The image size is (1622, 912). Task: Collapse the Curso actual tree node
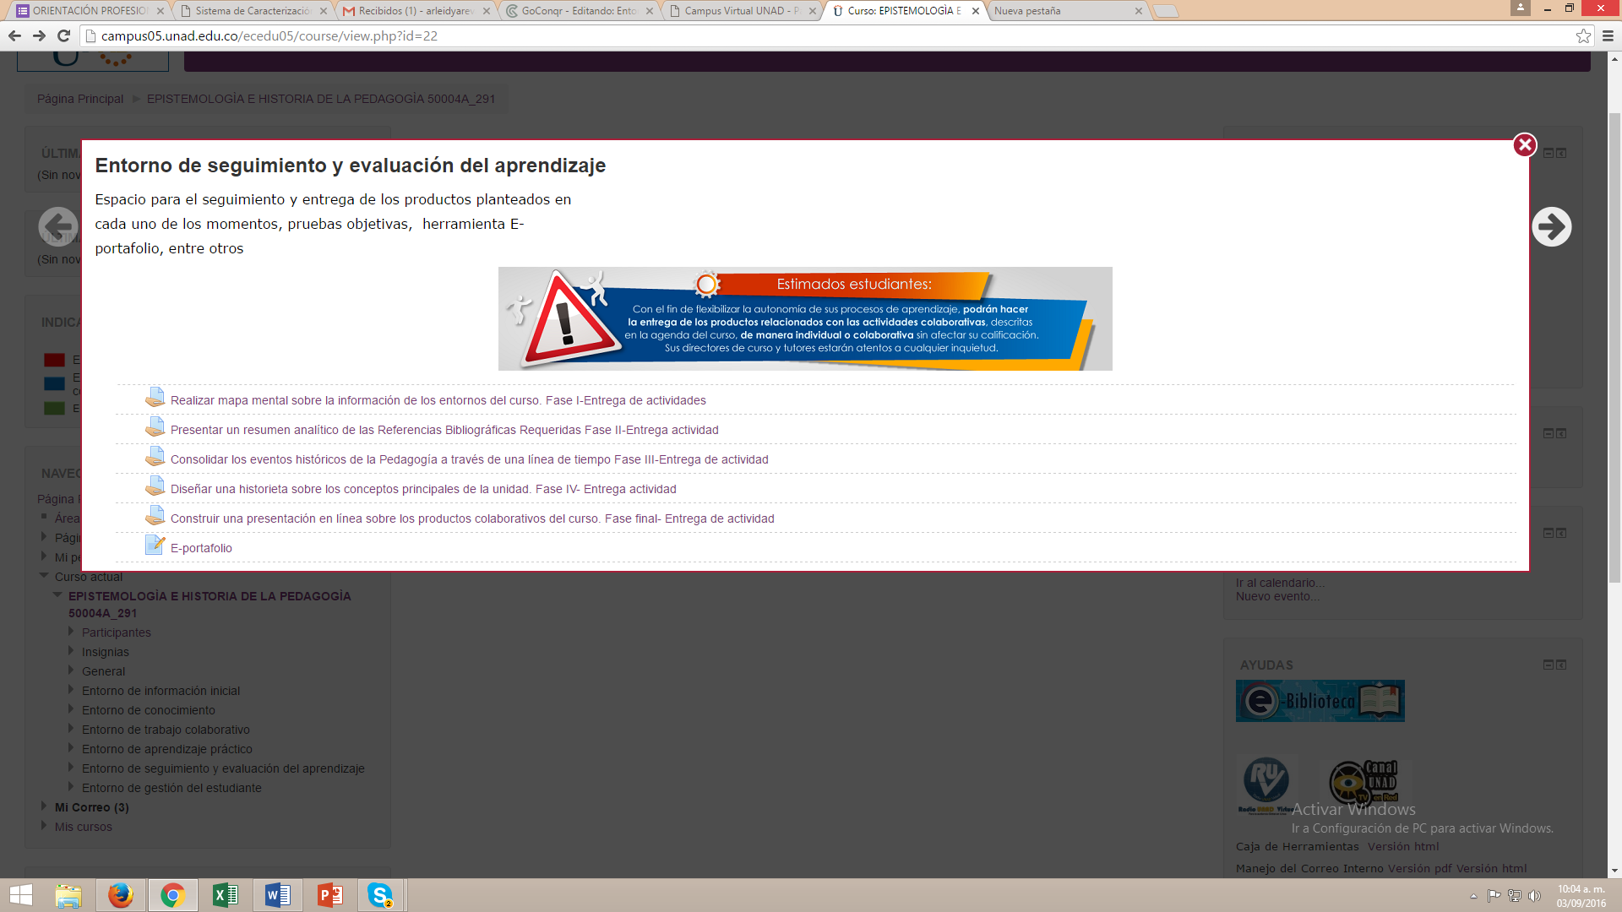tap(44, 576)
